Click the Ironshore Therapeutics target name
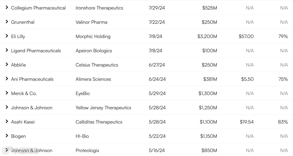This screenshot has height=156, width=293. coord(99,8)
